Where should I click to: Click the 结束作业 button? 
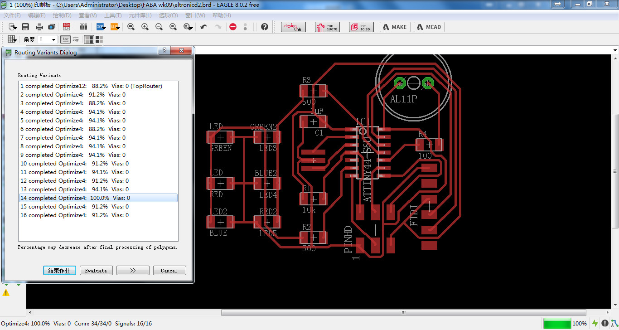point(59,271)
